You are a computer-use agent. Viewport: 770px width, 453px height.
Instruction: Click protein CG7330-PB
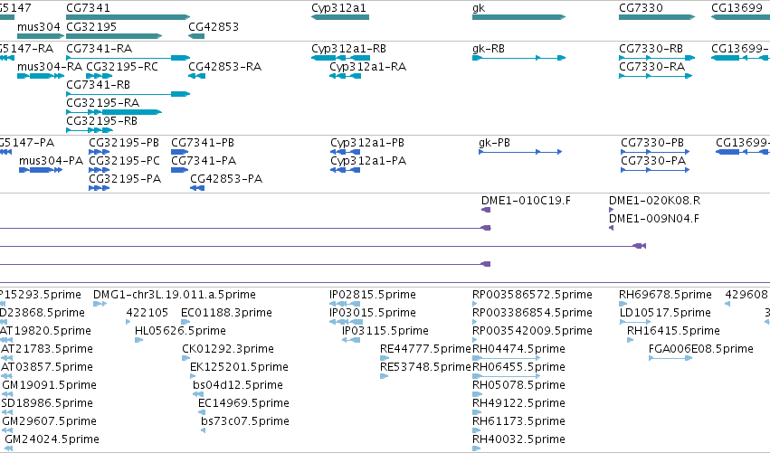pos(655,152)
